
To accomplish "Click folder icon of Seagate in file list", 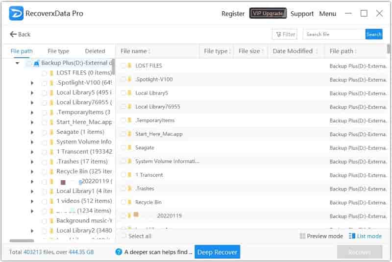I will pos(129,147).
